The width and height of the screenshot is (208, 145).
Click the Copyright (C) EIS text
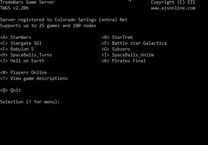click(x=173, y=2)
